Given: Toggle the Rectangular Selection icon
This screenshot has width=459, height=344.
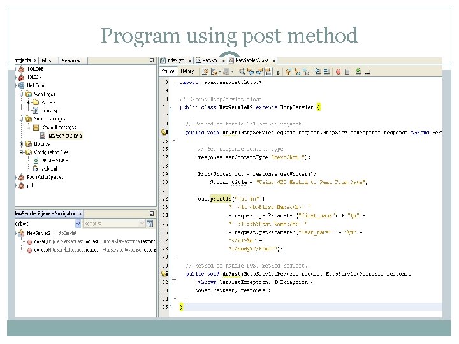Looking at the screenshot, I should pos(277,71).
